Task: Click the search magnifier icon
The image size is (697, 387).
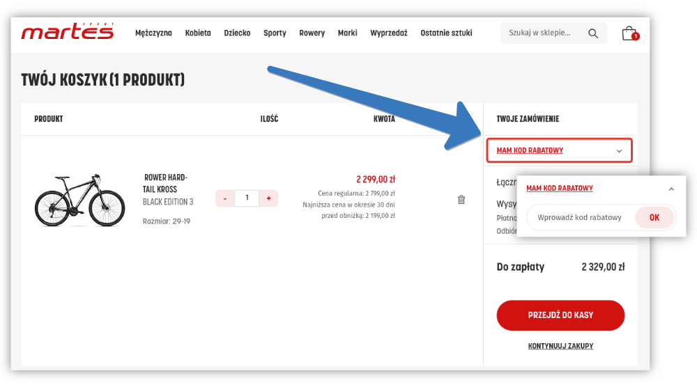Action: tap(593, 33)
